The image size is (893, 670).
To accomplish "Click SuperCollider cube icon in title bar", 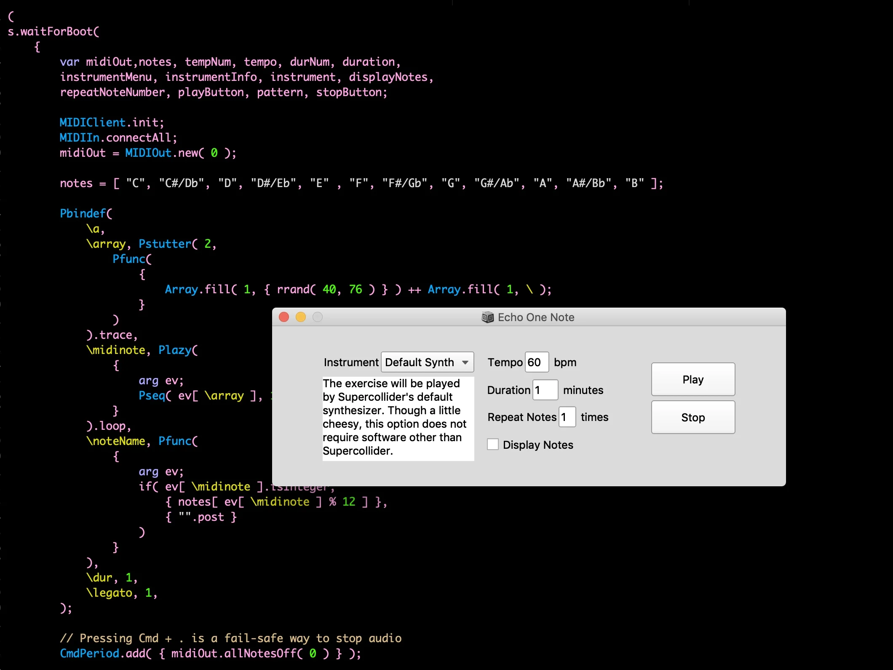I will point(487,317).
